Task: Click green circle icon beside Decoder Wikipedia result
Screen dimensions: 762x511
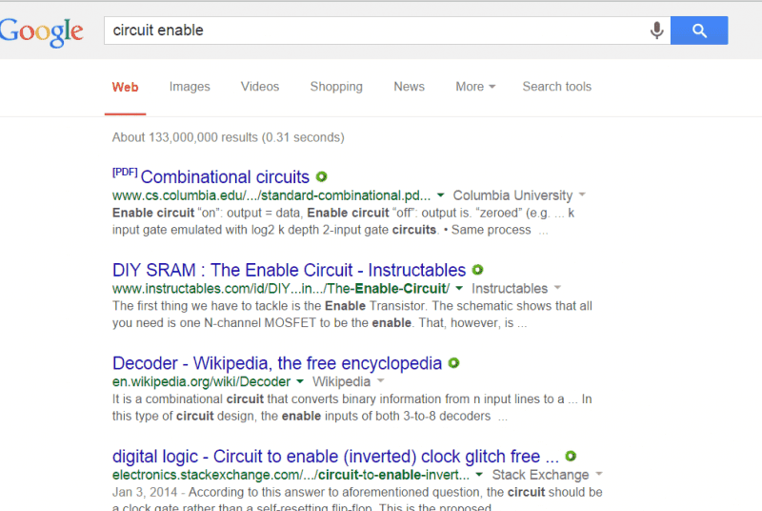Action: [454, 363]
